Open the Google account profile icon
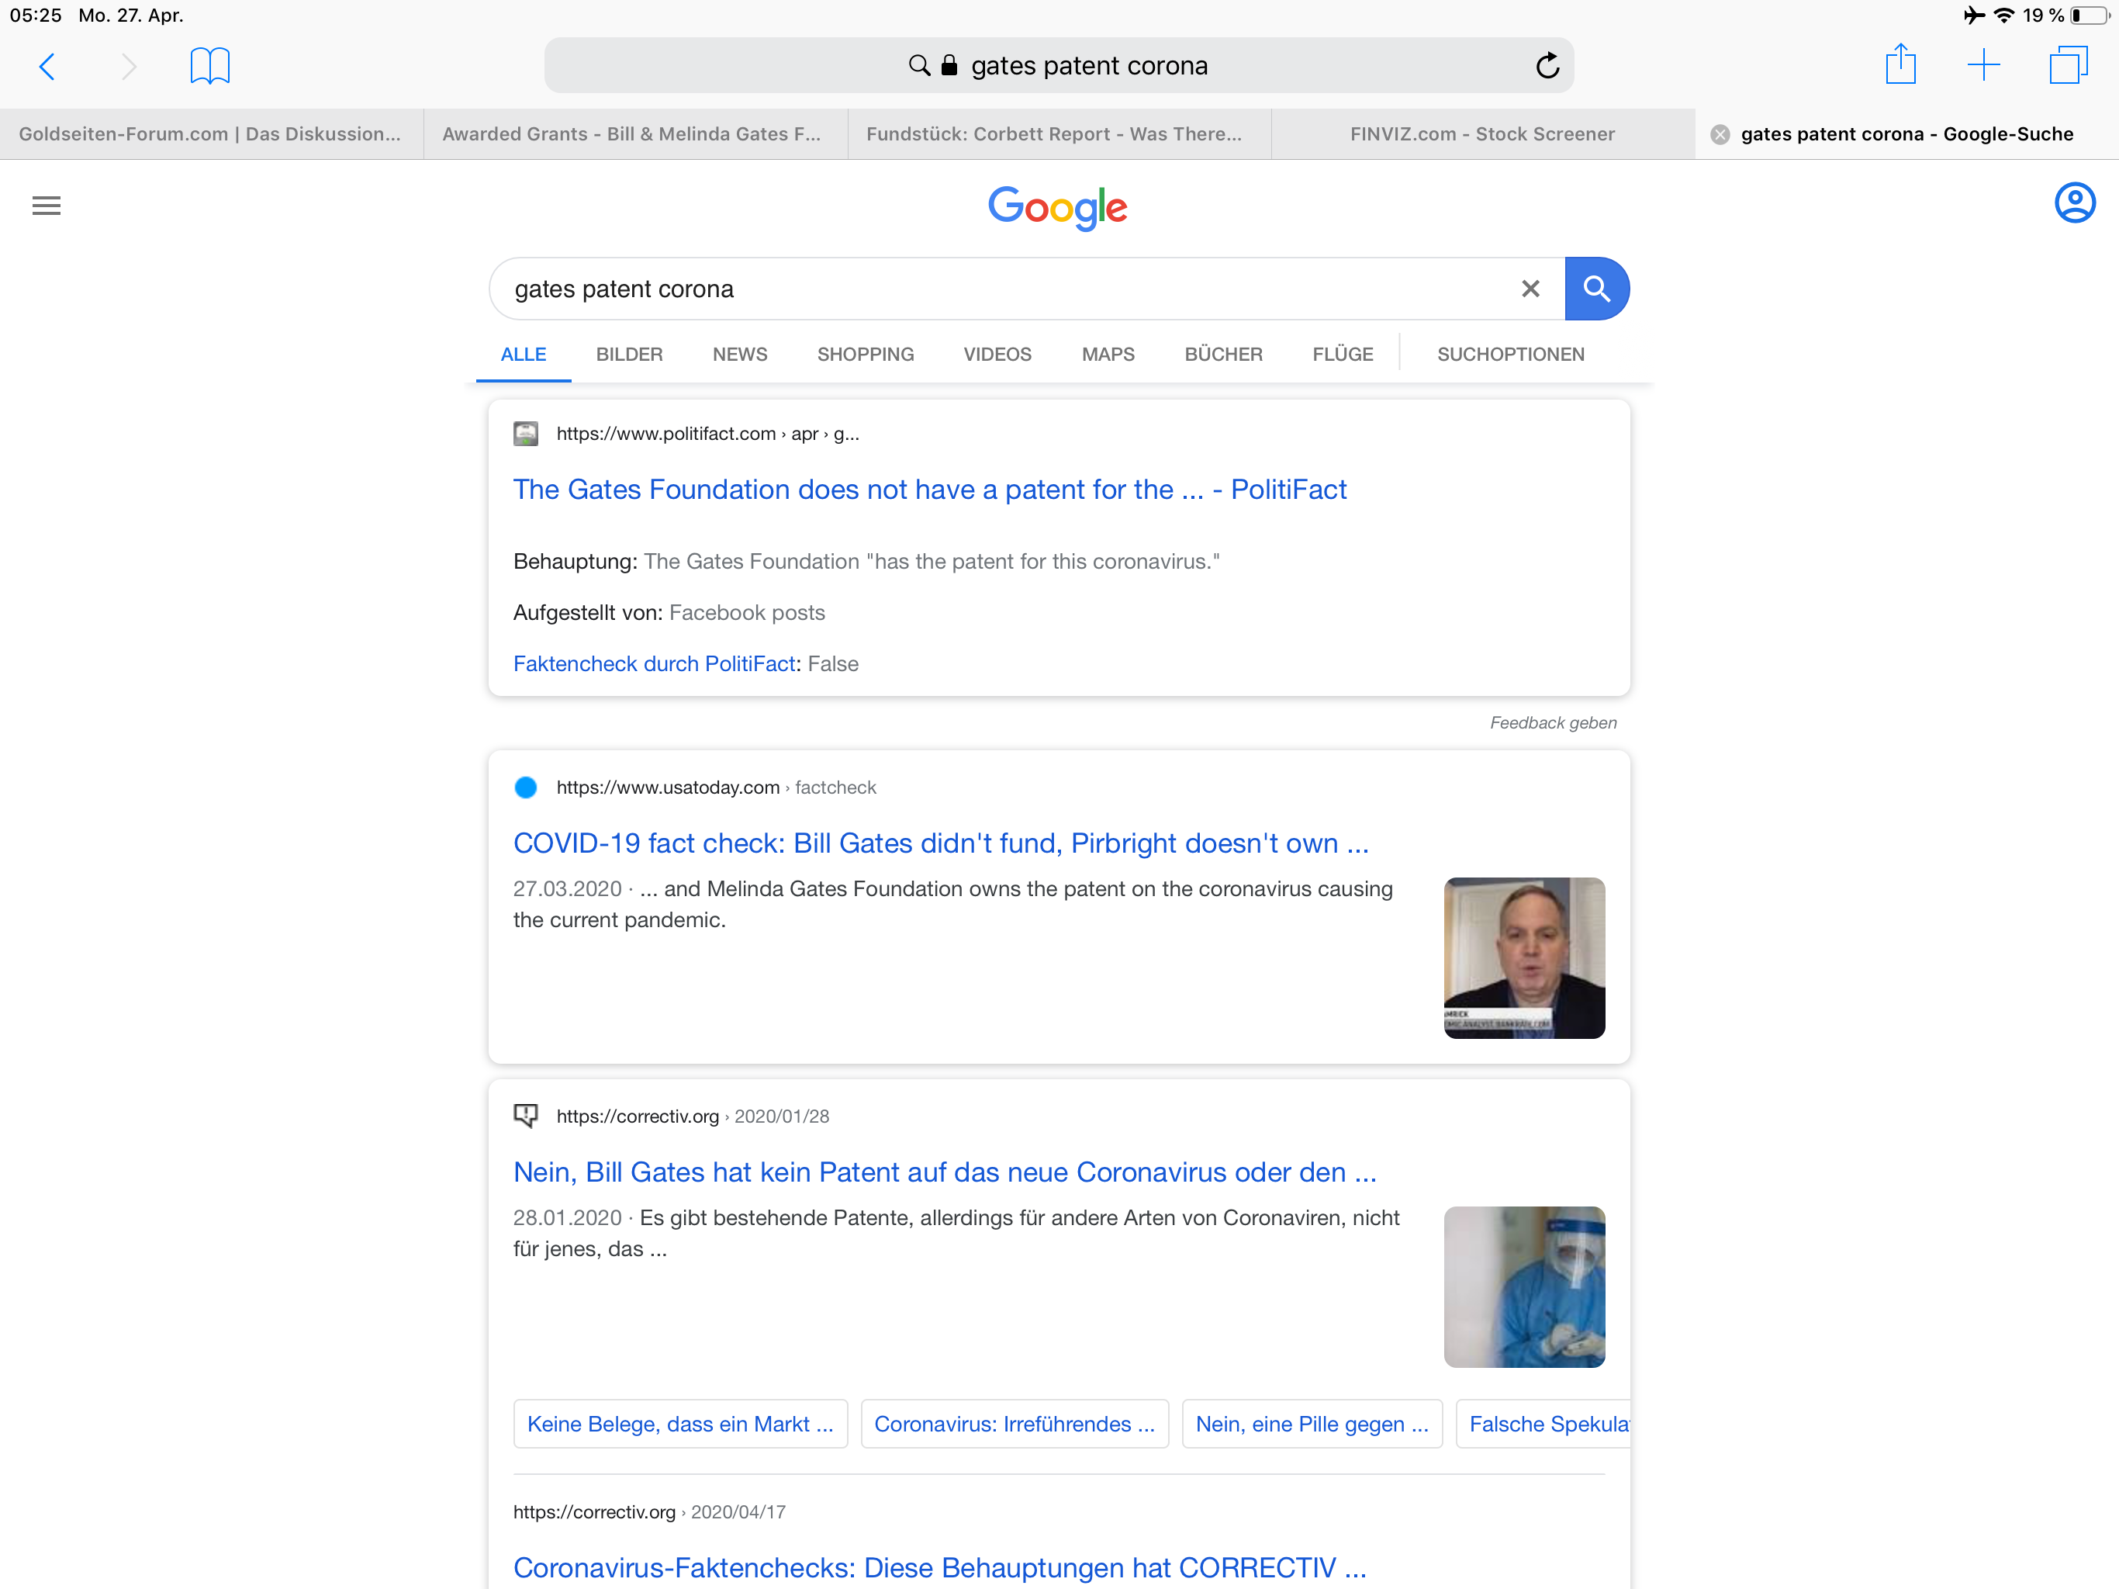This screenshot has width=2119, height=1589. 2074,203
